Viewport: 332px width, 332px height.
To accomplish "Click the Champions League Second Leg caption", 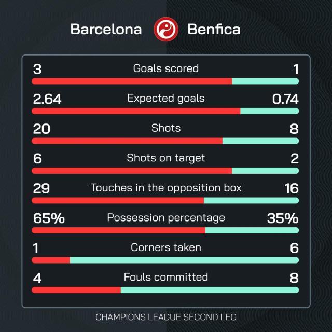I will (166, 316).
